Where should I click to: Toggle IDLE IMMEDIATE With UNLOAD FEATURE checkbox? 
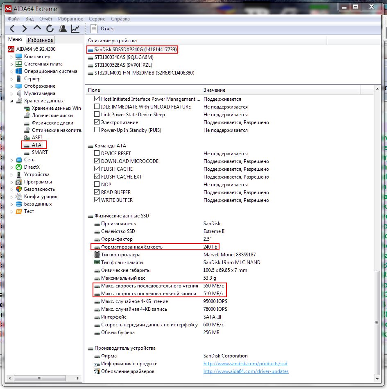(97, 106)
